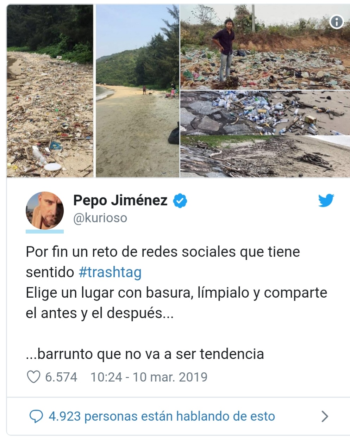This screenshot has height=440, width=350.
Task: Open Pepo Jiménez's profile picture
Action: pos(45,211)
